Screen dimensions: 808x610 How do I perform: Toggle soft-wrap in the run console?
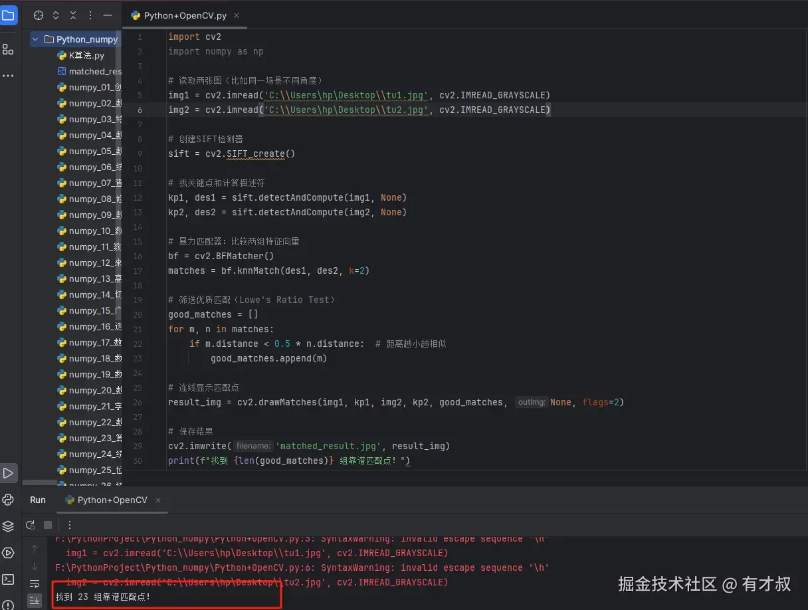tap(35, 583)
